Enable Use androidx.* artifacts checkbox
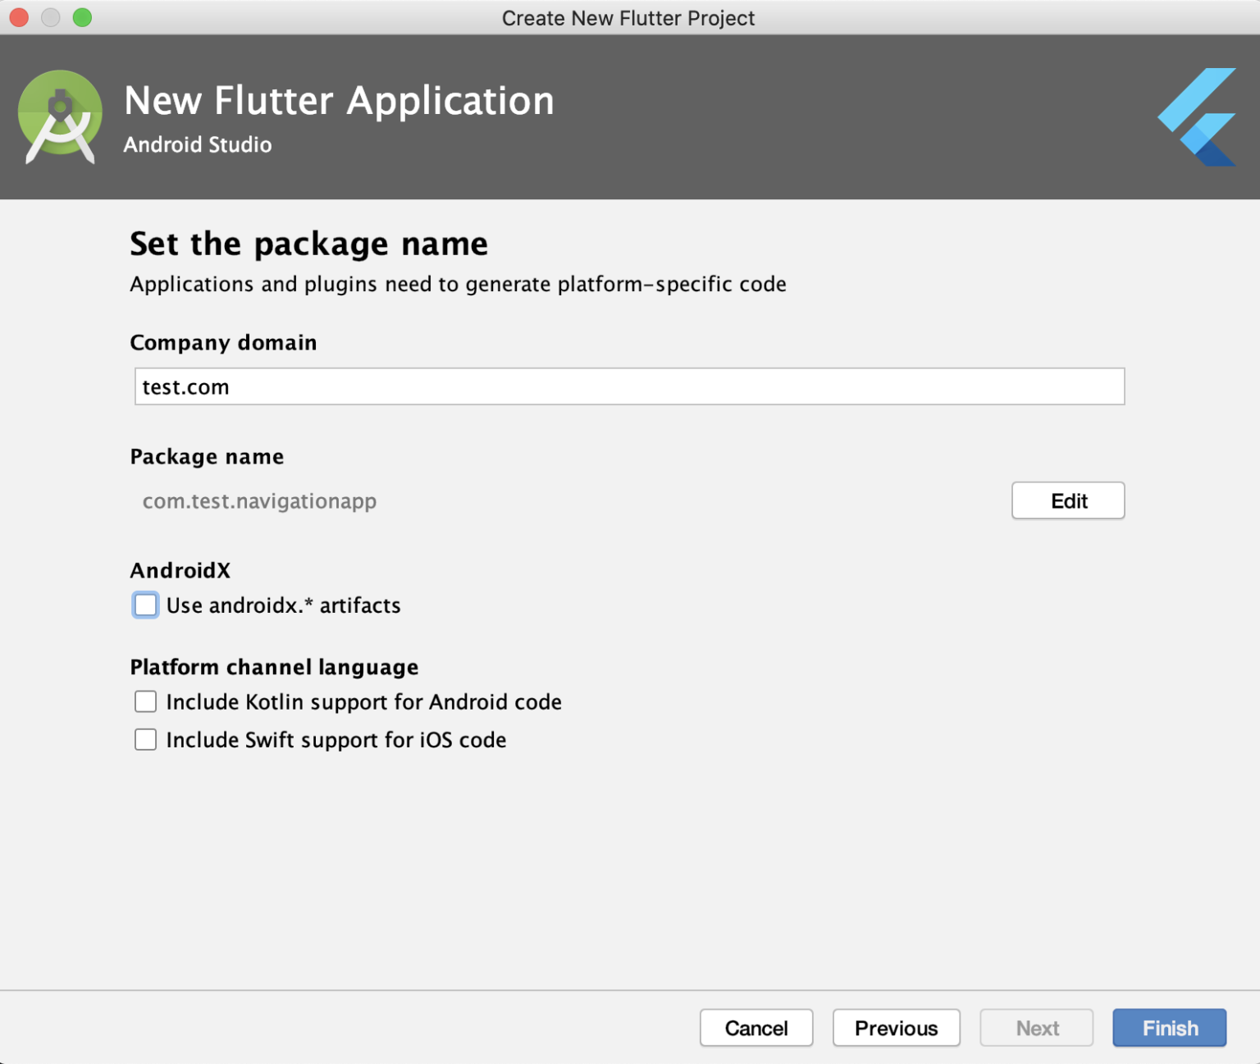 click(145, 605)
